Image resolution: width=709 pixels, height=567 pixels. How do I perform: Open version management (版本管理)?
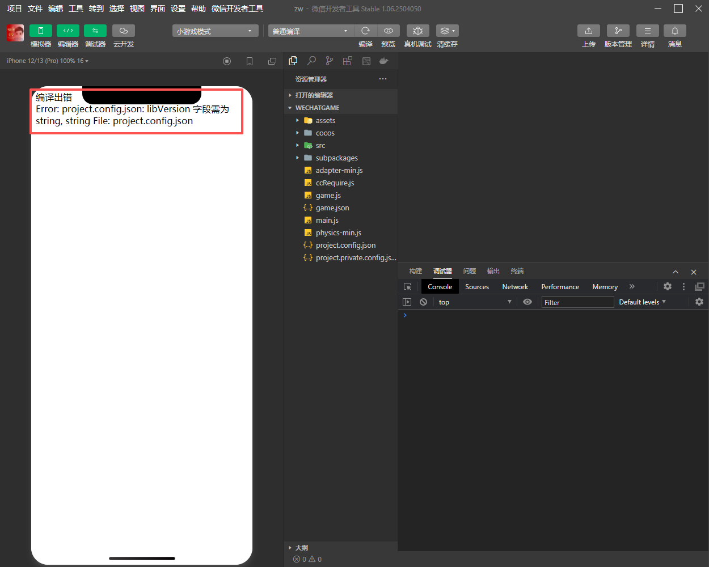[618, 31]
